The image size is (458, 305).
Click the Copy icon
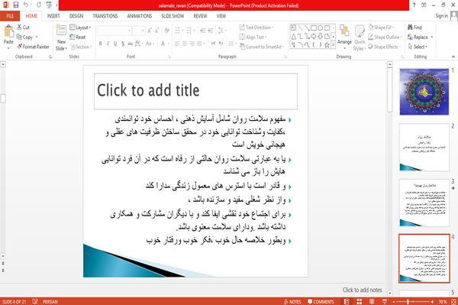(x=19, y=37)
